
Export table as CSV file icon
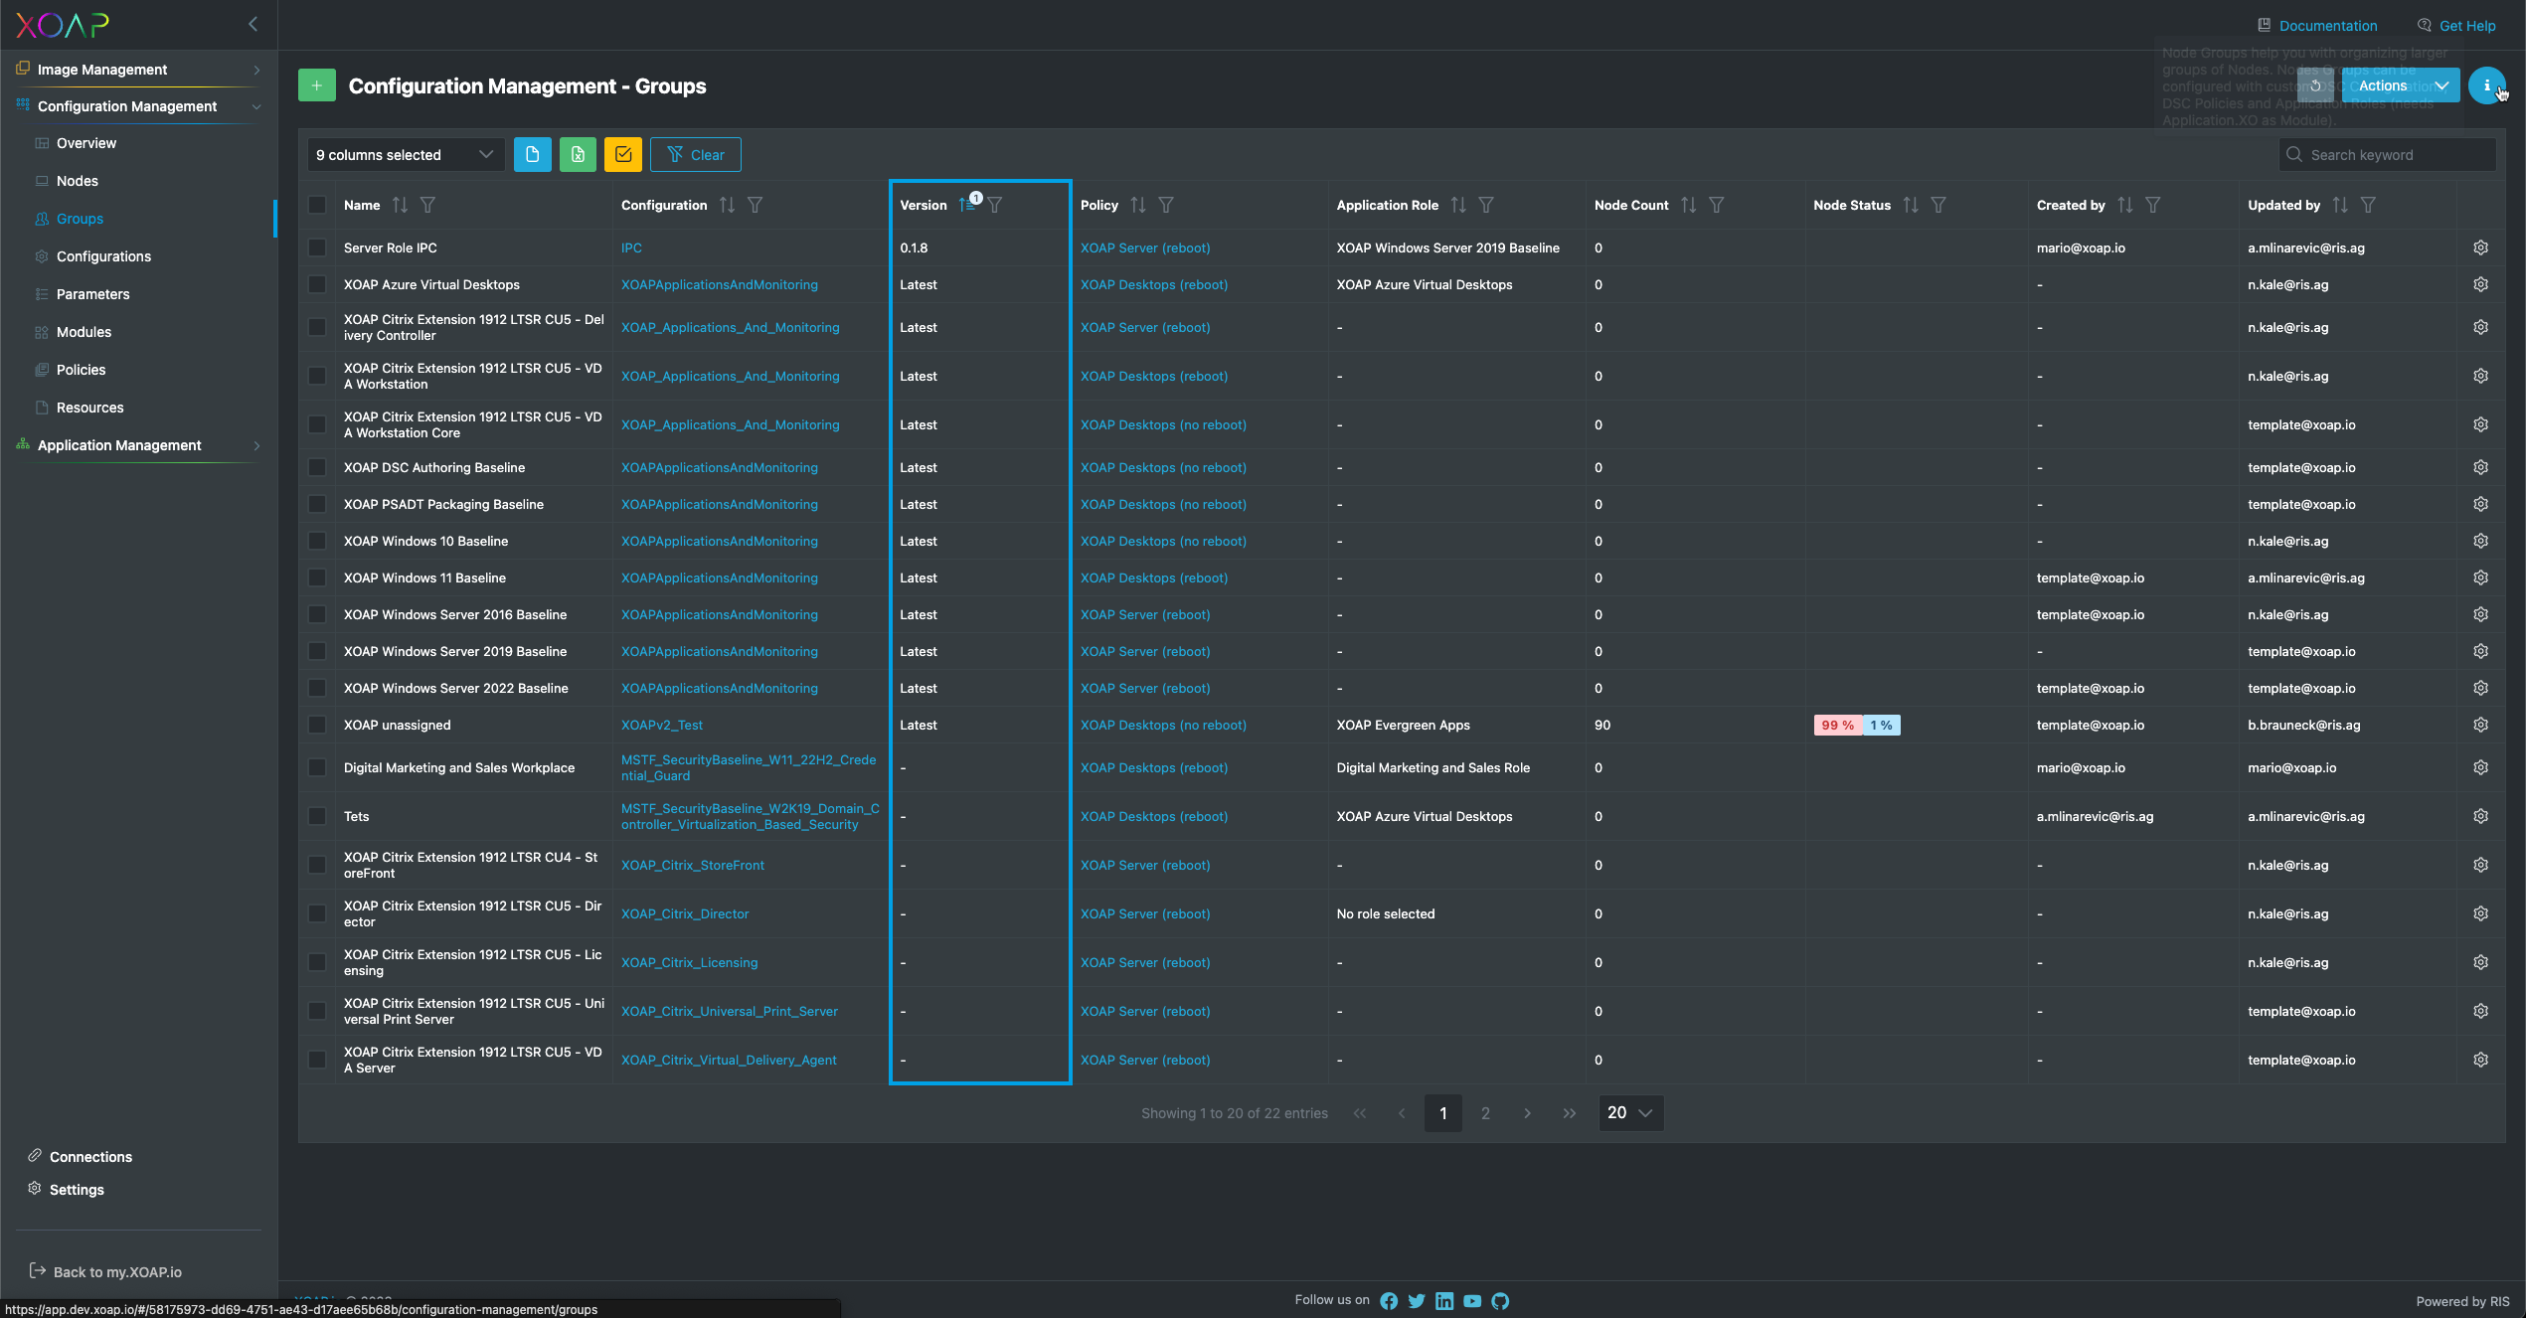point(532,154)
